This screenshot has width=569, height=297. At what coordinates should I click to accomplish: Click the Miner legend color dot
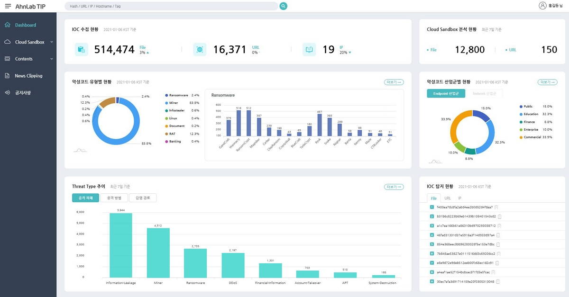(x=166, y=103)
